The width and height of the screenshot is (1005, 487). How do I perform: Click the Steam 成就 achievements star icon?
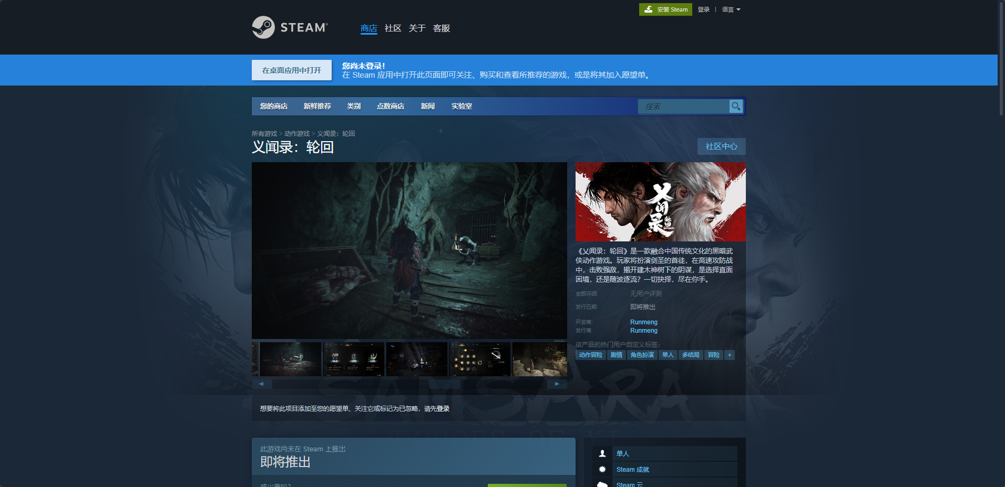click(x=602, y=469)
